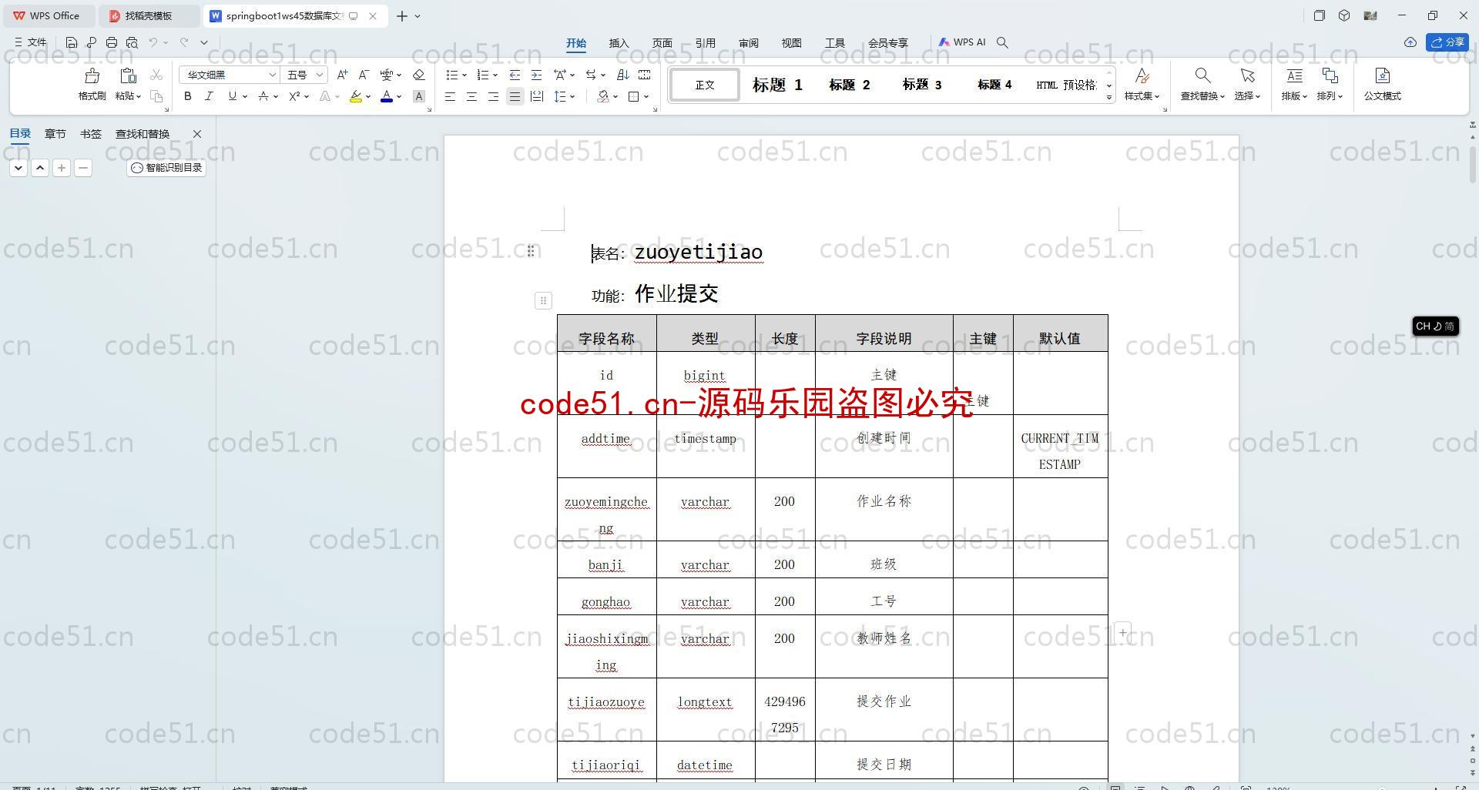
Task: Open the View (视图) ribbon tab
Action: pos(791,43)
